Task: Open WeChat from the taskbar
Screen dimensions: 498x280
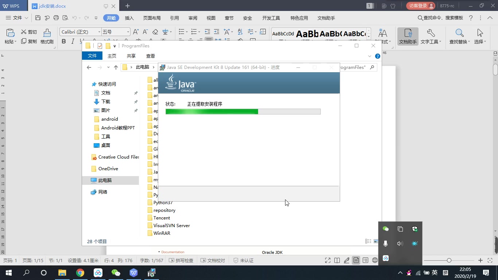Action: (x=116, y=273)
